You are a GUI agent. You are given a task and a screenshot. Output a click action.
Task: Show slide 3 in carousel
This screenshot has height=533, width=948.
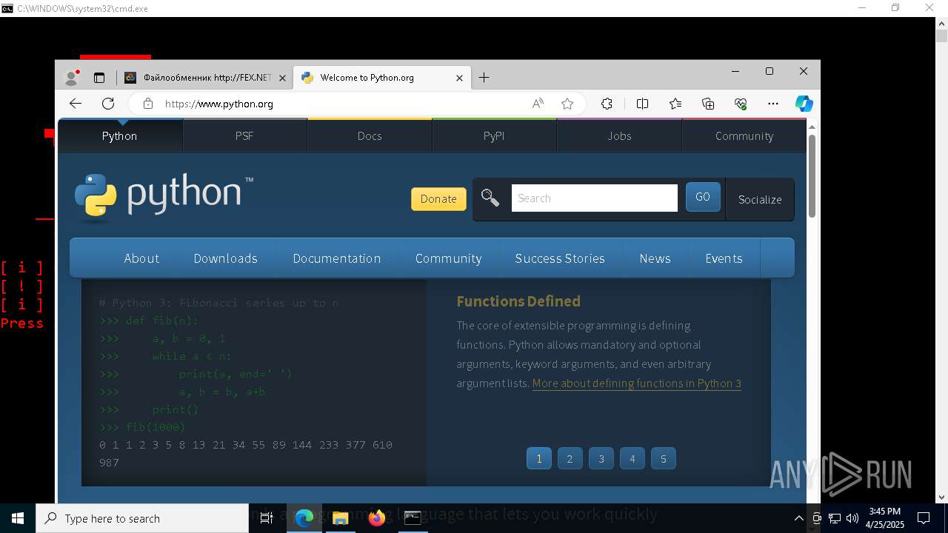(x=601, y=458)
